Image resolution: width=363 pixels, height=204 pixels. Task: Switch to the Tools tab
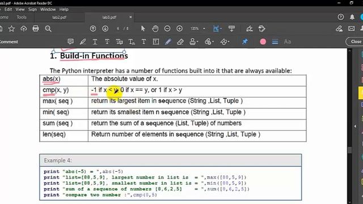pos(22,17)
